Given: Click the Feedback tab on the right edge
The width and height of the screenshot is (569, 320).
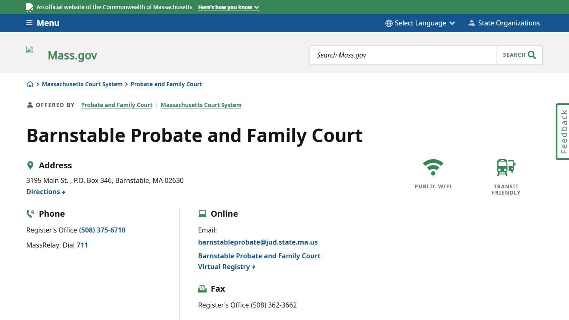Looking at the screenshot, I should pyautogui.click(x=563, y=131).
